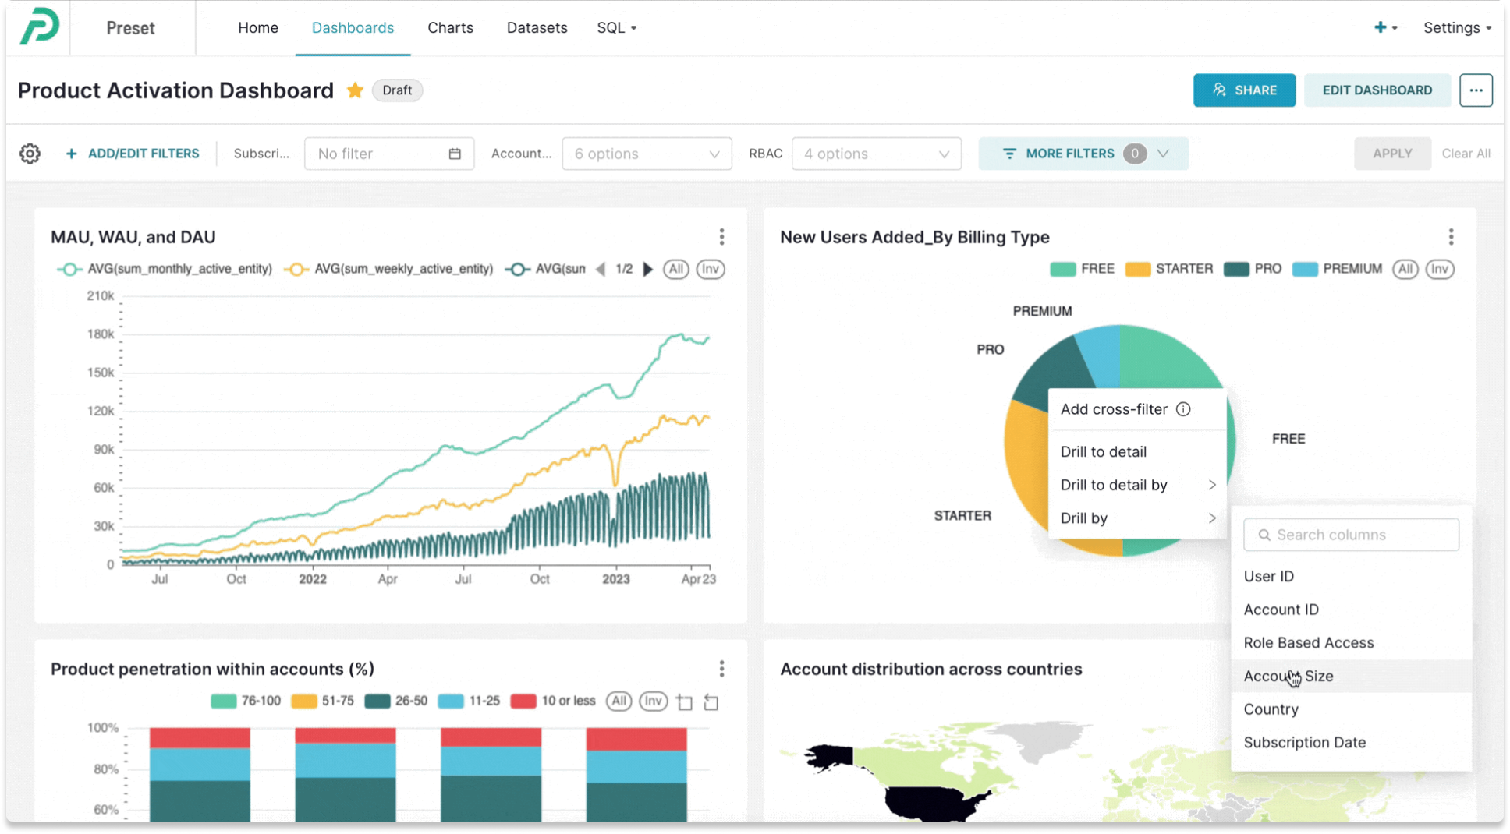Click the Clear All link

click(x=1466, y=154)
